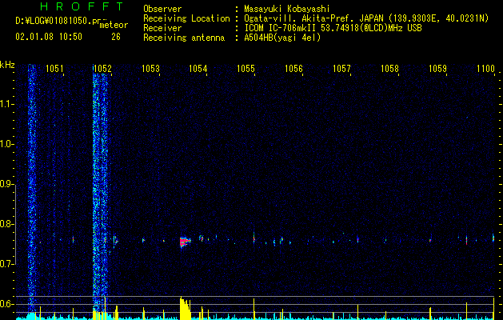Image resolution: width=503 pixels, height=320 pixels.
Task: Click the 1055 time marker
Action: tap(246, 69)
